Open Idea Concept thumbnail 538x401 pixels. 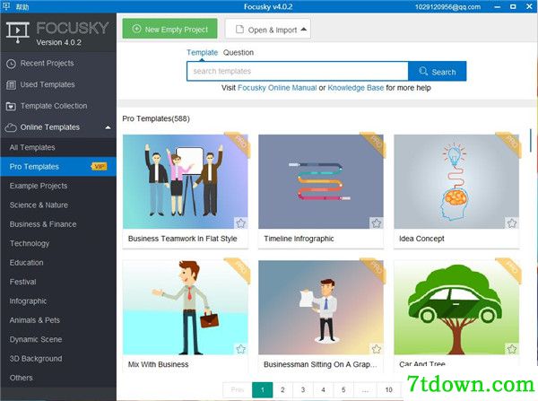(x=456, y=181)
